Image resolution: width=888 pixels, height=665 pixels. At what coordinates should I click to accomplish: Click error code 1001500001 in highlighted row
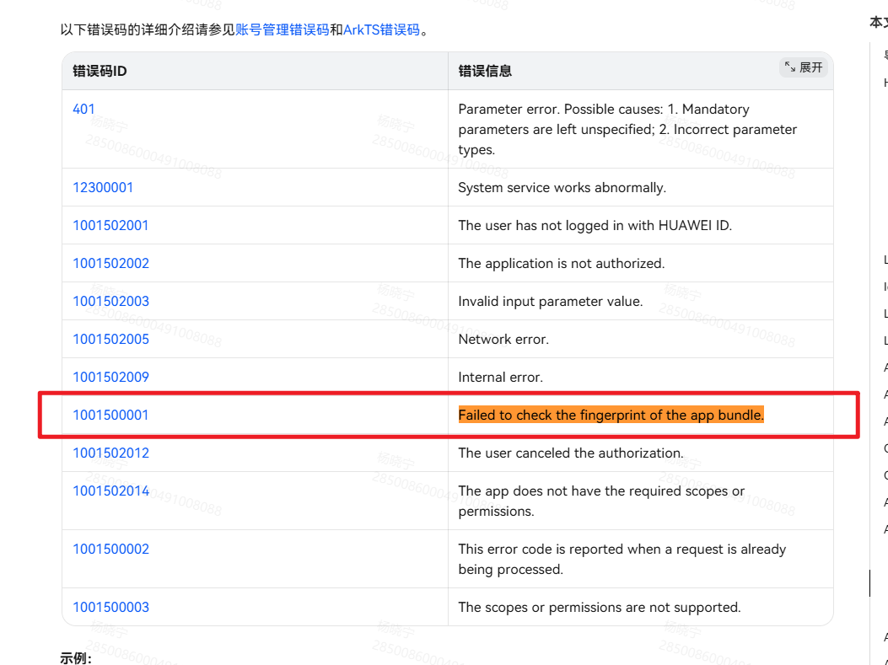point(110,415)
